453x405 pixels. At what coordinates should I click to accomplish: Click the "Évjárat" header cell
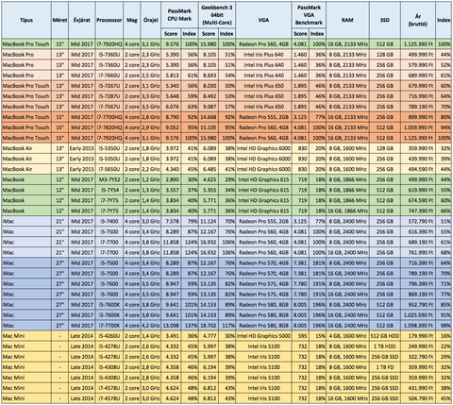[x=82, y=20]
